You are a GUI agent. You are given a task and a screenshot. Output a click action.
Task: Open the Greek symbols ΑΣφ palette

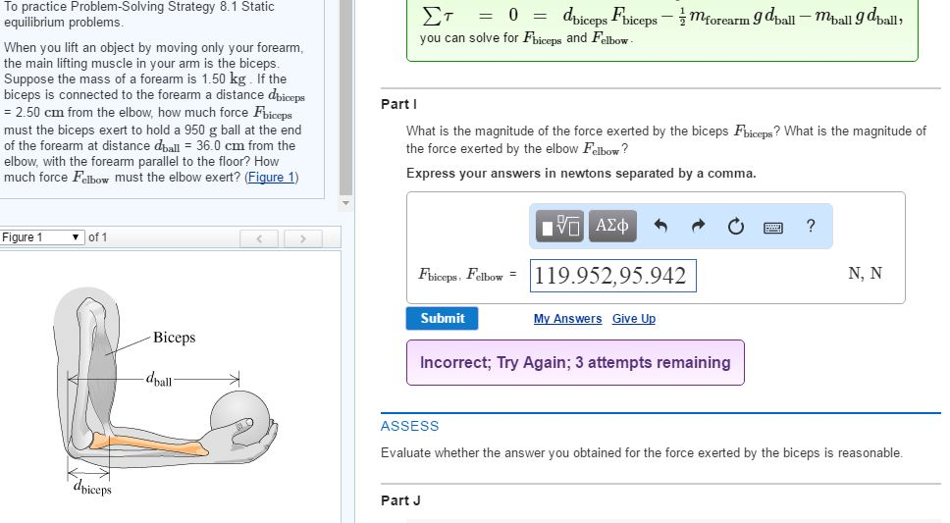(612, 226)
